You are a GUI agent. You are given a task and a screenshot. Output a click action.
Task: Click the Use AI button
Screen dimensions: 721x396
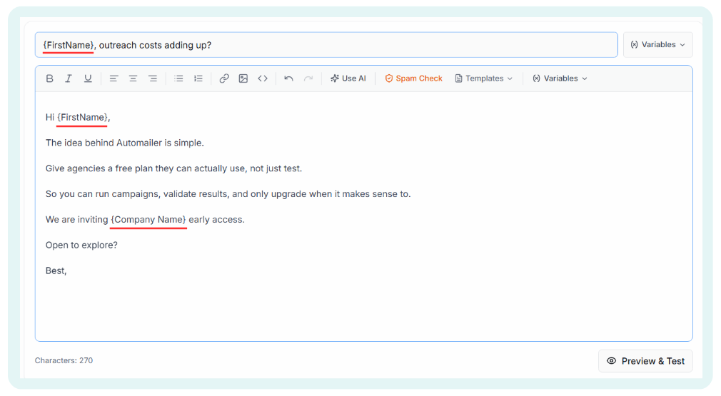click(x=348, y=78)
